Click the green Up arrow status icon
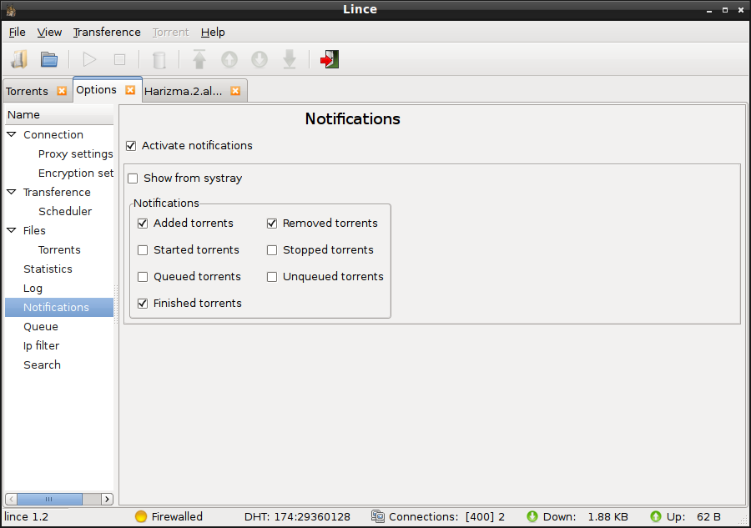The image size is (751, 528). (x=656, y=516)
